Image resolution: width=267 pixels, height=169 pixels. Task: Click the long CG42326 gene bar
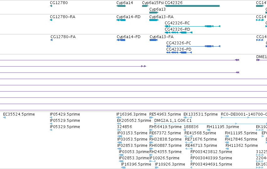point(192,6)
